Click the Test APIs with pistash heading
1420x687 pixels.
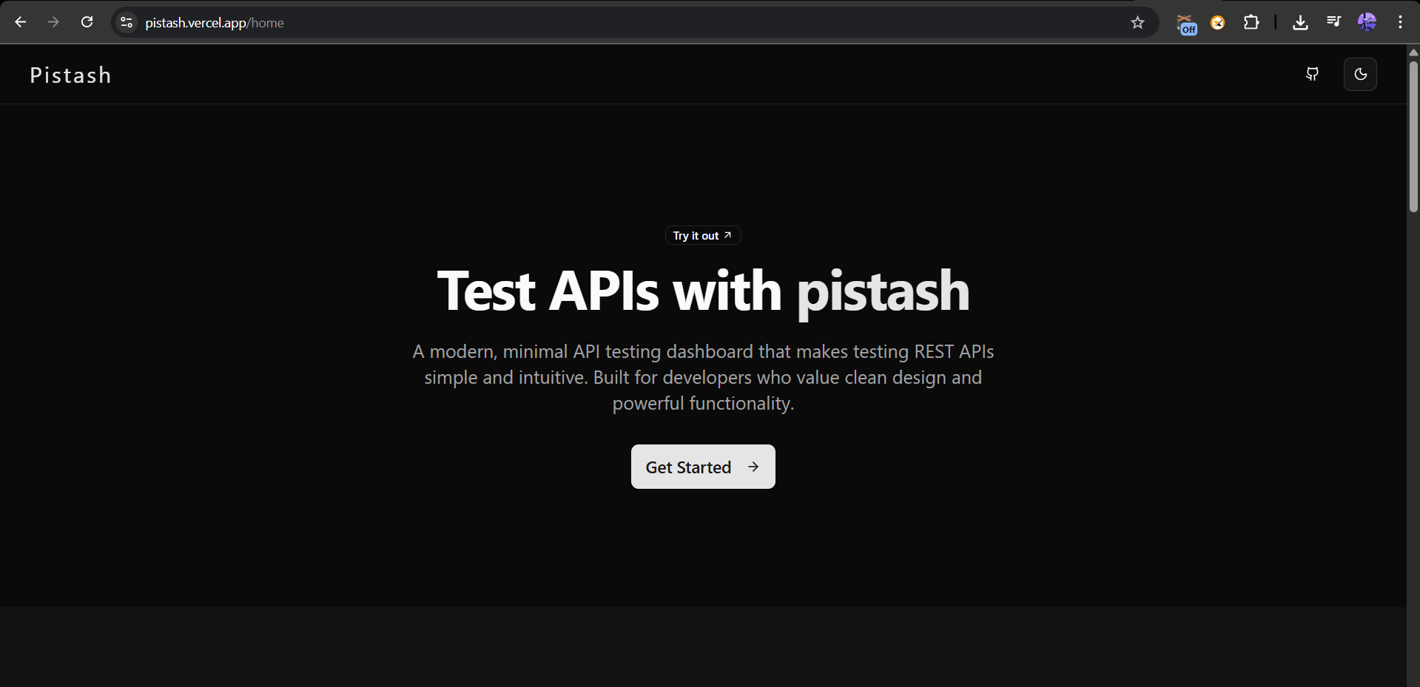tap(702, 291)
